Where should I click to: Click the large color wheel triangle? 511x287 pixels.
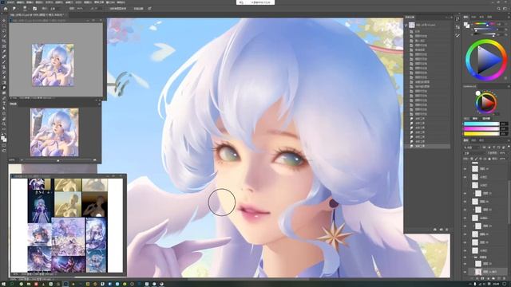(x=488, y=60)
